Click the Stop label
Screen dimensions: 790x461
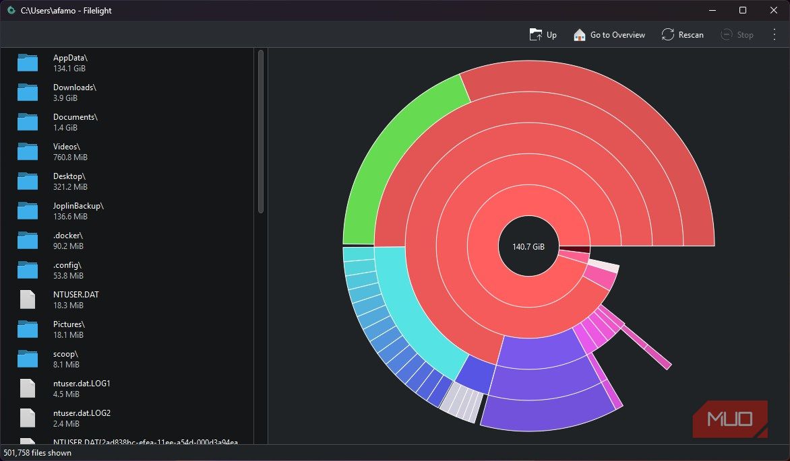[x=745, y=35]
